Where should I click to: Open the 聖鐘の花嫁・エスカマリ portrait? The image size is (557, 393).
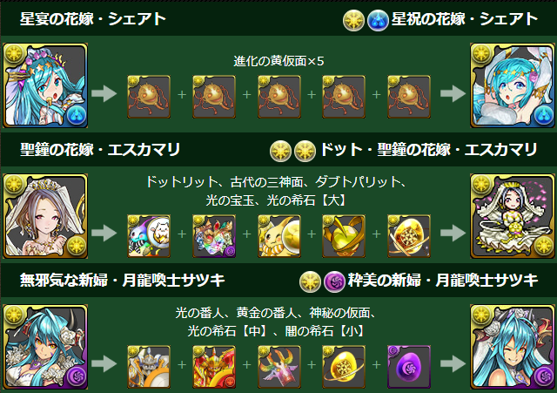[45, 216]
